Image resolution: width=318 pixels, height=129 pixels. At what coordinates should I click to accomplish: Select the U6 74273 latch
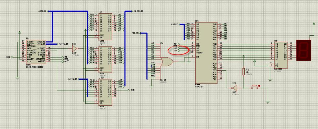click(x=105, y=27)
